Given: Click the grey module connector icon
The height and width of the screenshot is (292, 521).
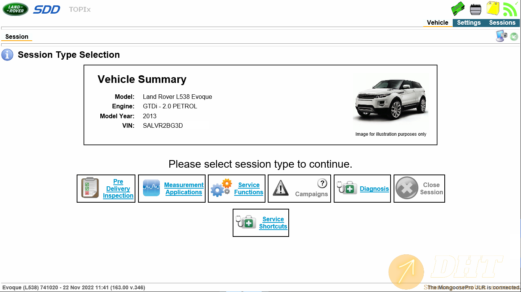Looking at the screenshot, I should (475, 9).
